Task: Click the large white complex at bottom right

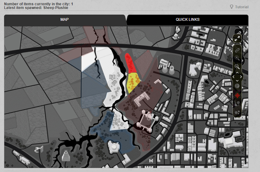Action: pyautogui.click(x=230, y=139)
